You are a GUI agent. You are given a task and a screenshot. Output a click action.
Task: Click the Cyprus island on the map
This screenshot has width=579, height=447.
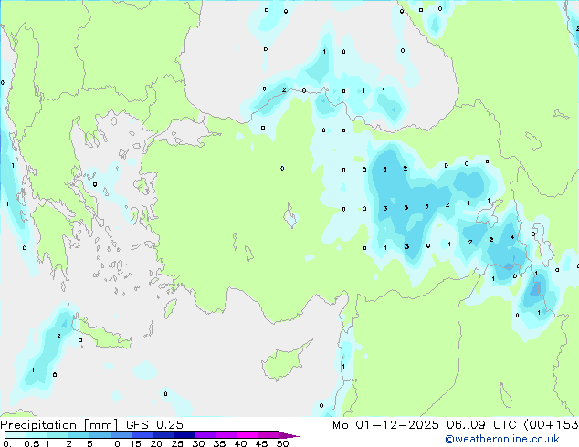coord(284,362)
